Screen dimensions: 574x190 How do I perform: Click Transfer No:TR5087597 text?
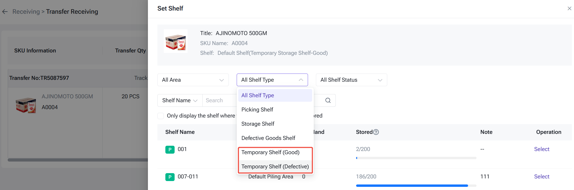coord(39,78)
